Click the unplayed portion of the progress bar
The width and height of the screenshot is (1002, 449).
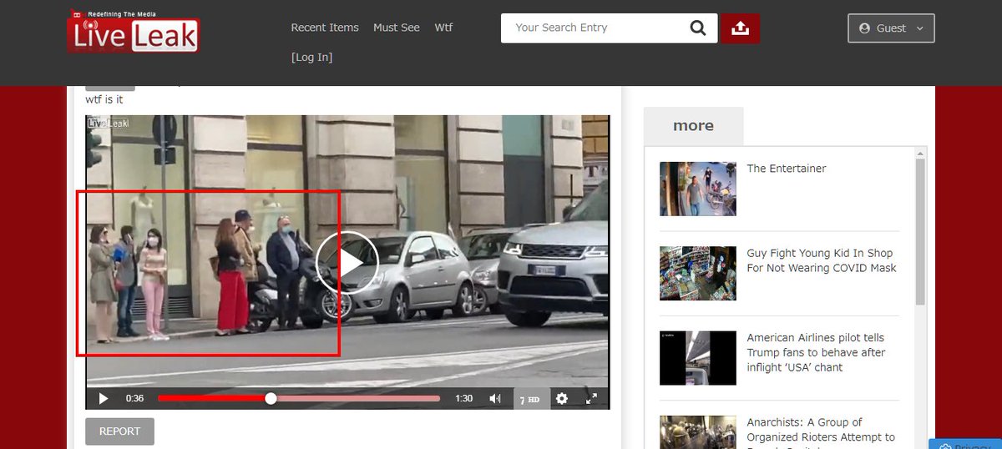[x=357, y=399]
